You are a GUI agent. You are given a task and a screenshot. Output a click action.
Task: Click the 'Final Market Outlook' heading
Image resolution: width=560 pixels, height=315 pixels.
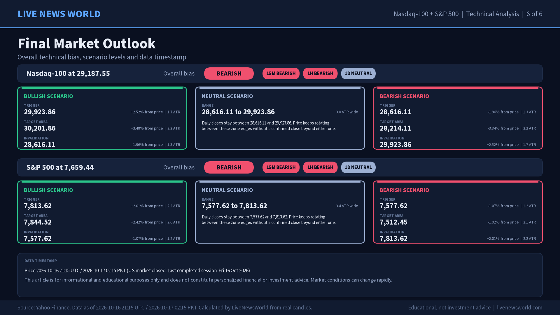87,43
